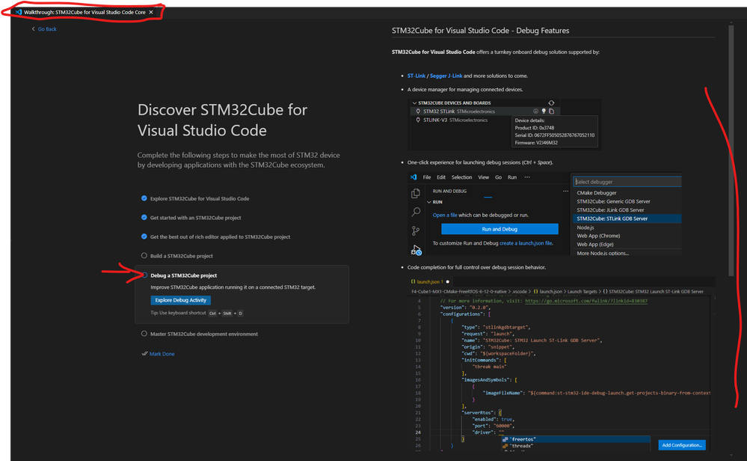Refresh the STM32CUBE DEVICES AND BOARDS list
This screenshot has width=747, height=461.
coord(552,103)
